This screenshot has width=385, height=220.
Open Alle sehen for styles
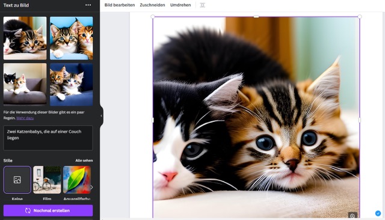(84, 160)
